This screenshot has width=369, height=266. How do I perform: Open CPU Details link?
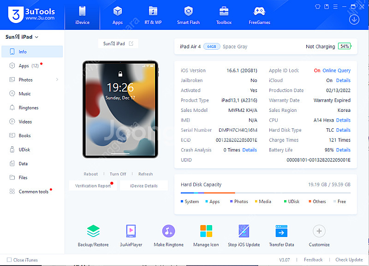343,120
